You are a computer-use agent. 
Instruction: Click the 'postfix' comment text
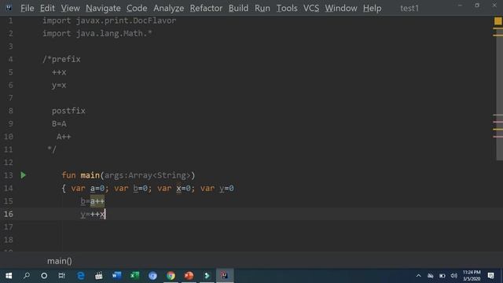coord(68,111)
